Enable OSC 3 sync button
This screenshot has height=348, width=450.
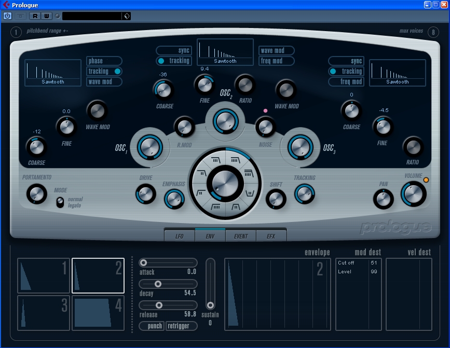point(346,61)
